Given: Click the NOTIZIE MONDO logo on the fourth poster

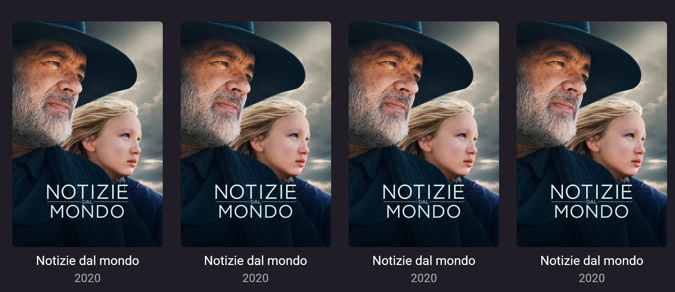Looking at the screenshot, I should point(592,201).
